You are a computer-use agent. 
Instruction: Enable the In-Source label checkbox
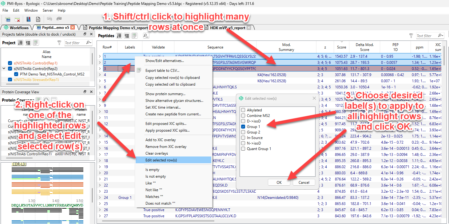[x=243, y=138]
